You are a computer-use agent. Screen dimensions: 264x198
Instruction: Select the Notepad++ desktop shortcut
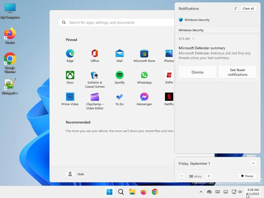click(10, 86)
